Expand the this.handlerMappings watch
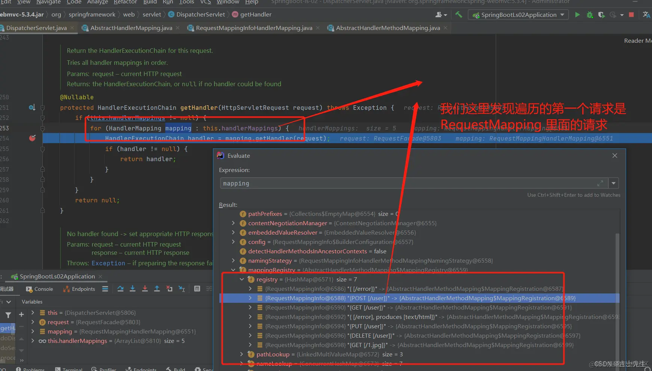Screen dimensions: 652x371 (33, 341)
